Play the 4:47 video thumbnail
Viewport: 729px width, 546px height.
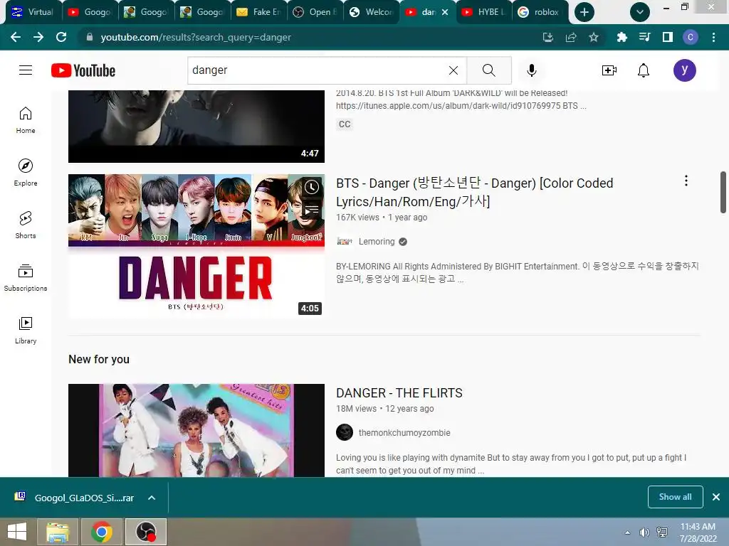pyautogui.click(x=196, y=127)
